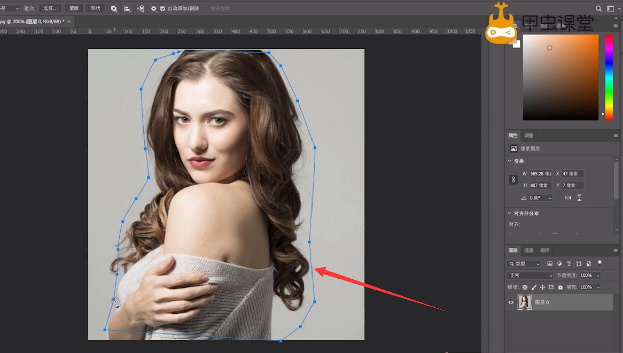Hide 图层 0 using the eye icon

pyautogui.click(x=511, y=302)
